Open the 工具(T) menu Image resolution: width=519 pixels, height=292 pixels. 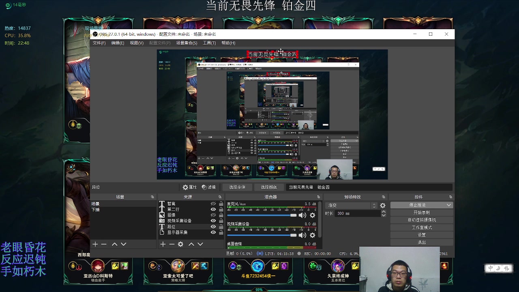(209, 43)
